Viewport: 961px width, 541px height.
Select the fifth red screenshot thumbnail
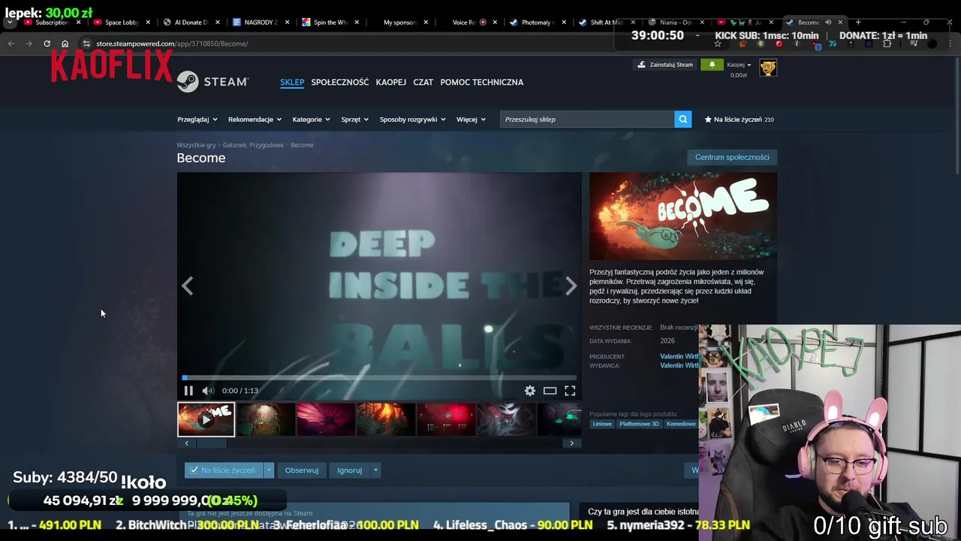click(446, 419)
